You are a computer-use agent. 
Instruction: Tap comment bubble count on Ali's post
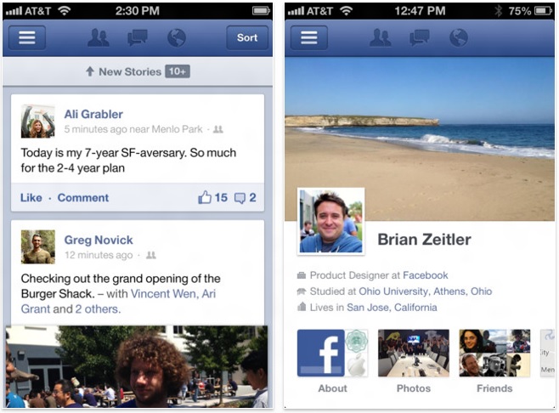(246, 197)
